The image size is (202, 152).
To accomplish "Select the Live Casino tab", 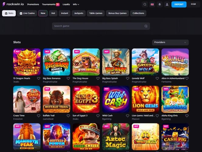I will 27,13.
